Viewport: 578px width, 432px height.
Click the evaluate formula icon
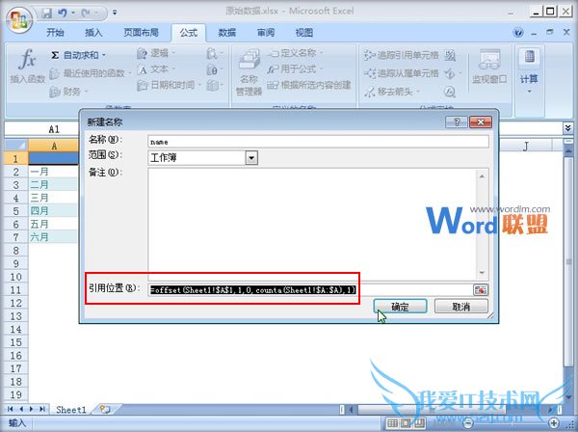tap(450, 91)
